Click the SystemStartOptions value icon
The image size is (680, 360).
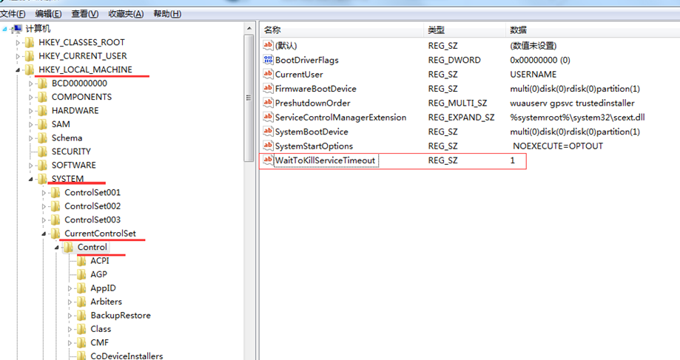pos(268,146)
